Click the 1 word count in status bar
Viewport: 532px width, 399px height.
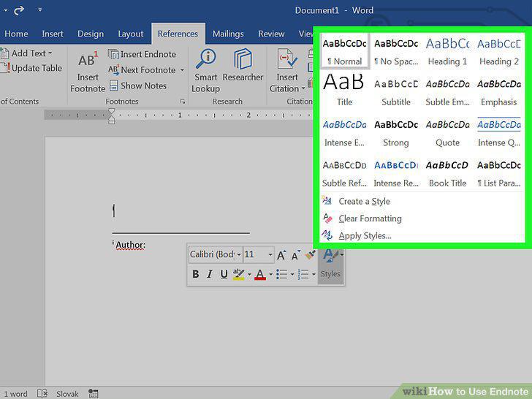(15, 394)
